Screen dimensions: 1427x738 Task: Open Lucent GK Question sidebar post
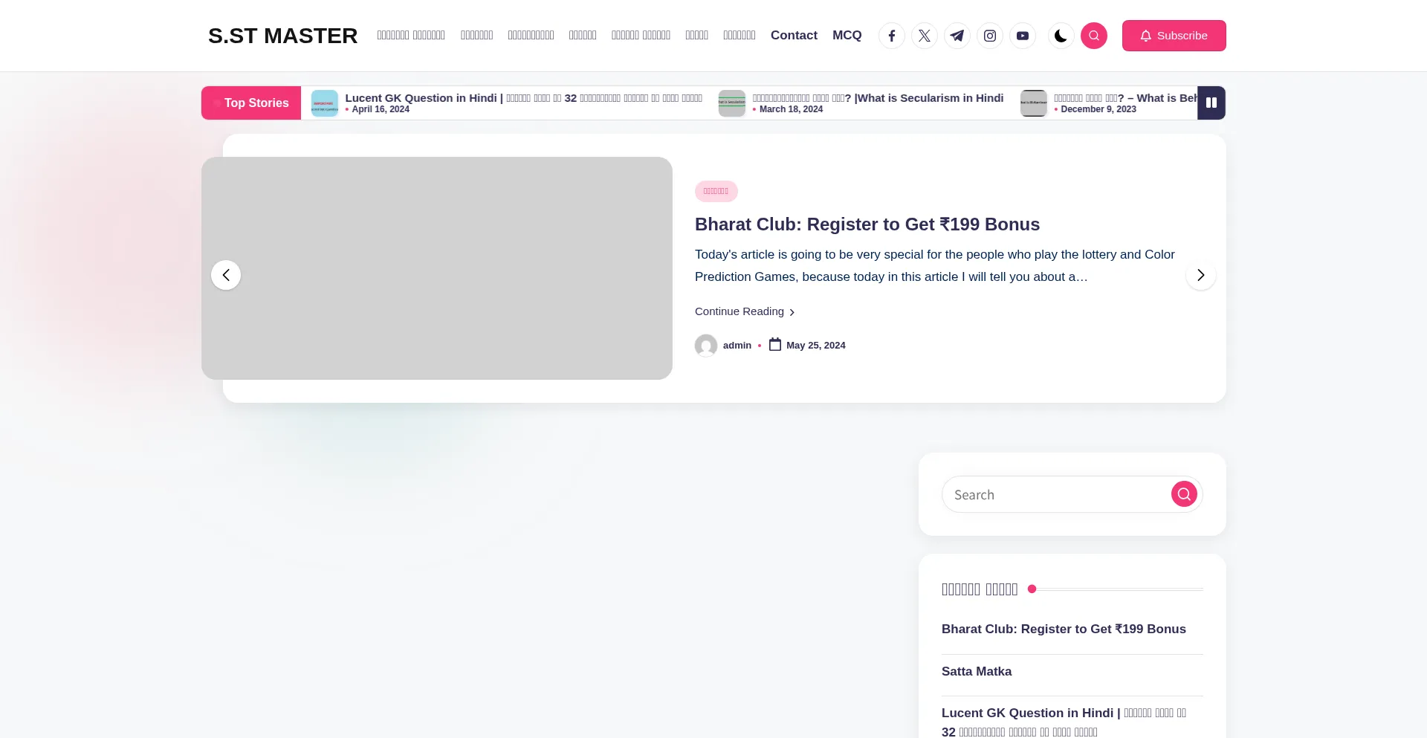tap(1064, 722)
